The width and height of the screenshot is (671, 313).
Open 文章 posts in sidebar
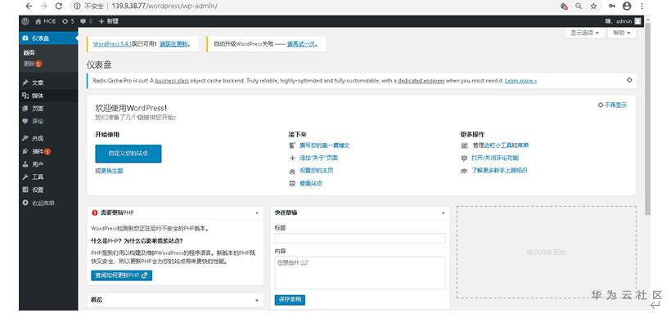48,83
